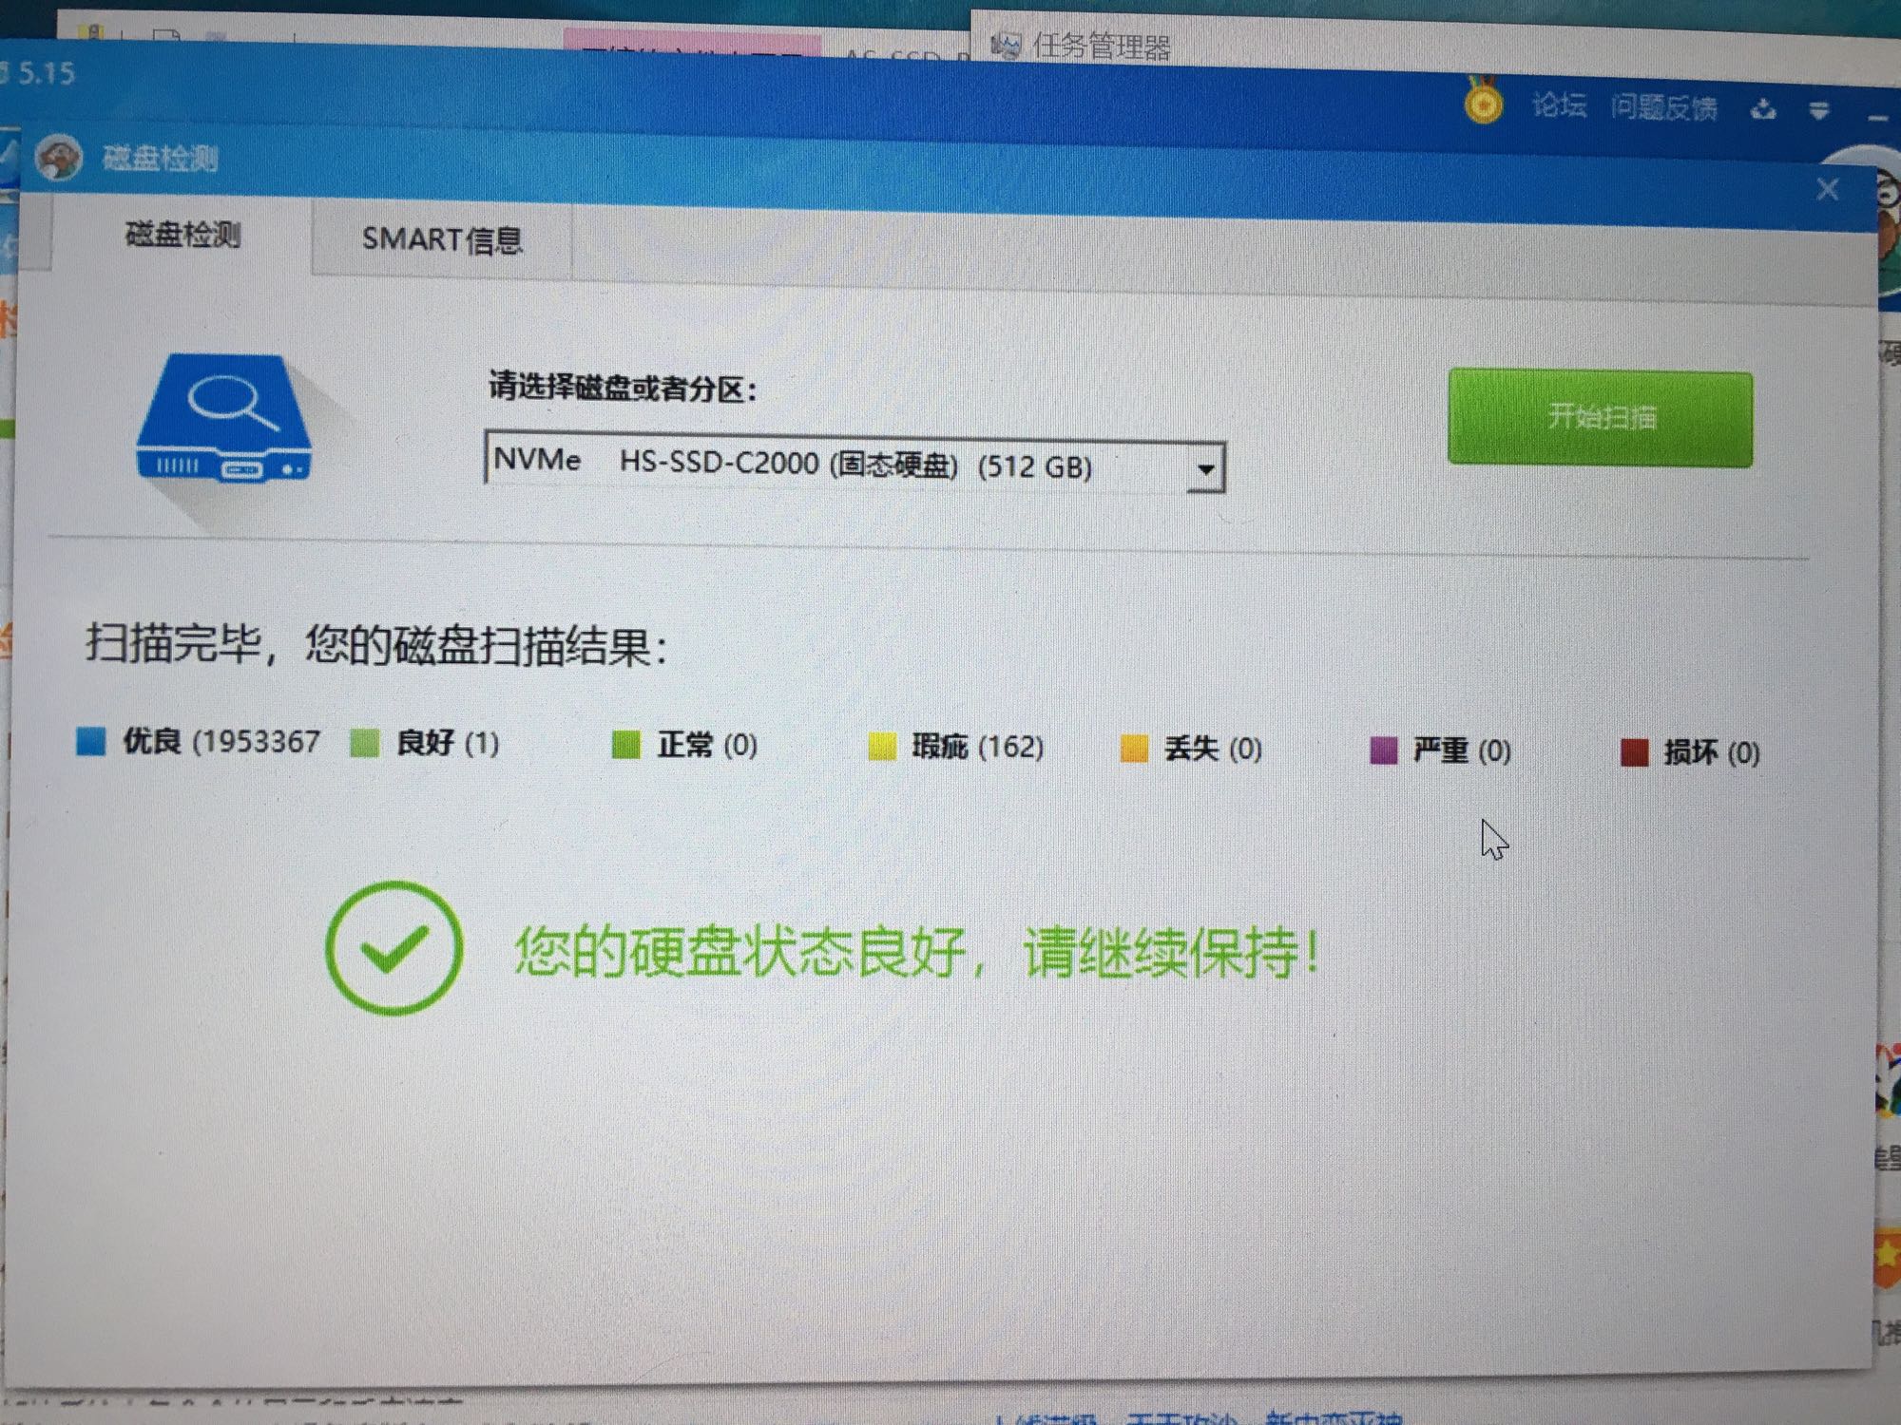Screen dimensions: 1901x1425
Task: Switch to the SMART信息 tab
Action: pyautogui.click(x=442, y=239)
